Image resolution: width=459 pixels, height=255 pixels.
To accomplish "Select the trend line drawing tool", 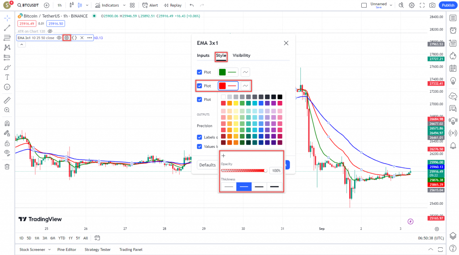I will point(7,28).
